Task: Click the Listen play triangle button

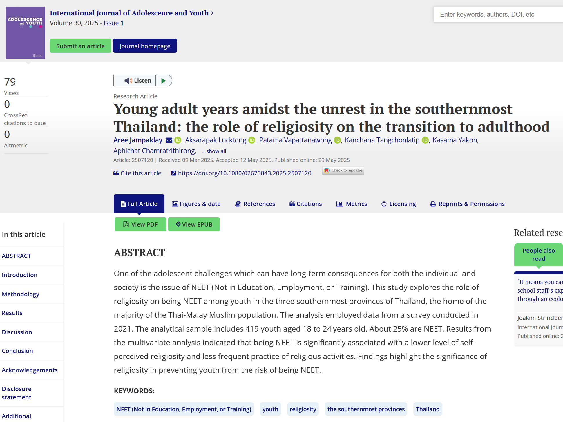Action: click(x=164, y=81)
